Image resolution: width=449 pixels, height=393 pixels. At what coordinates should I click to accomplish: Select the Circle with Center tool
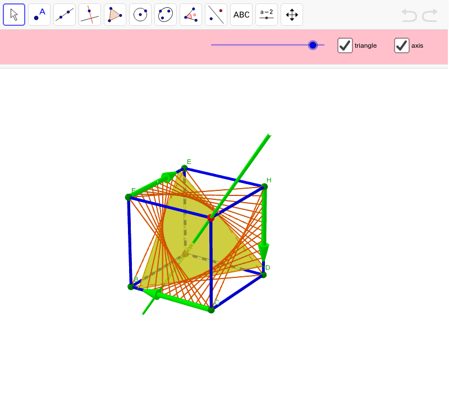click(140, 14)
